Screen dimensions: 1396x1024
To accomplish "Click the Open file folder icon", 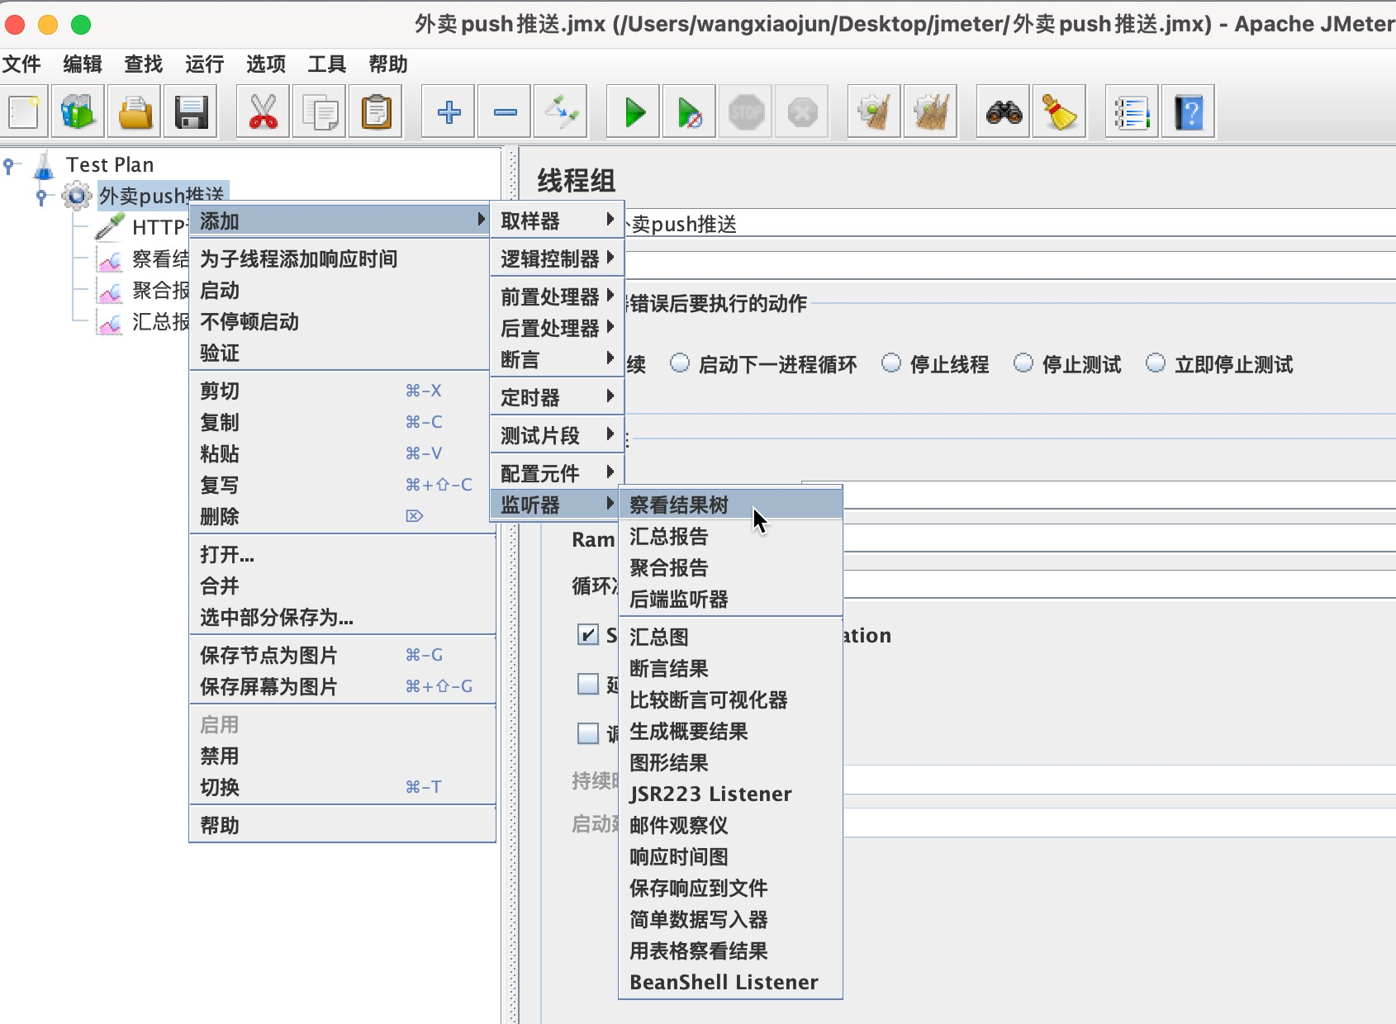I will [x=135, y=111].
